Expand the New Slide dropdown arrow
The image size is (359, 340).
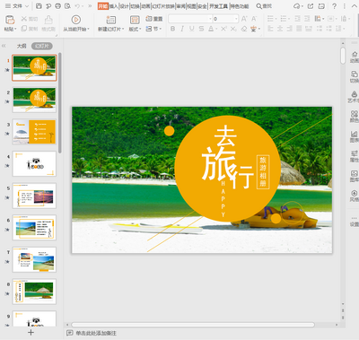[x=123, y=30]
